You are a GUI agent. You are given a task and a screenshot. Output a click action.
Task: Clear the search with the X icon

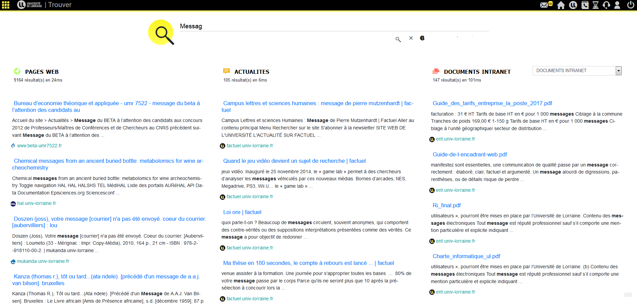click(x=411, y=38)
